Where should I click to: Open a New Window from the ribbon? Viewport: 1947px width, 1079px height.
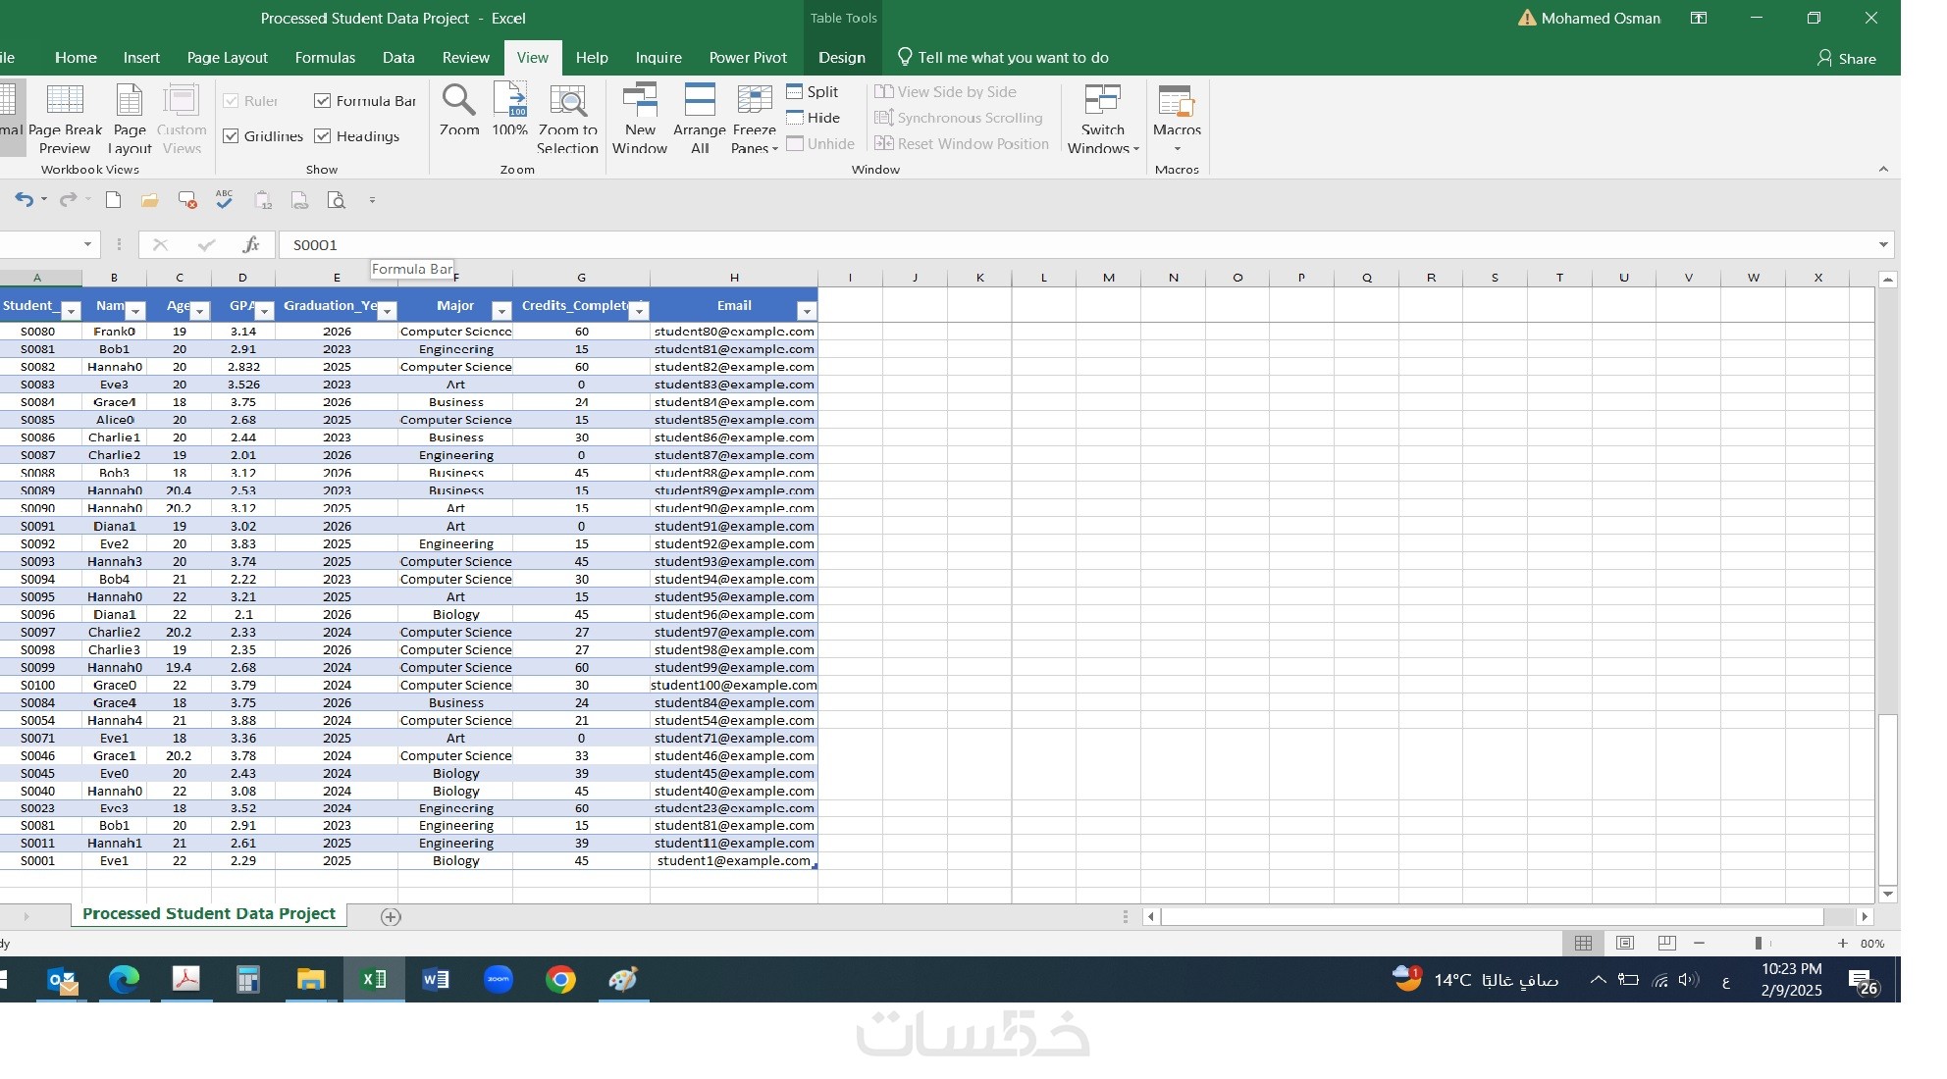click(640, 101)
